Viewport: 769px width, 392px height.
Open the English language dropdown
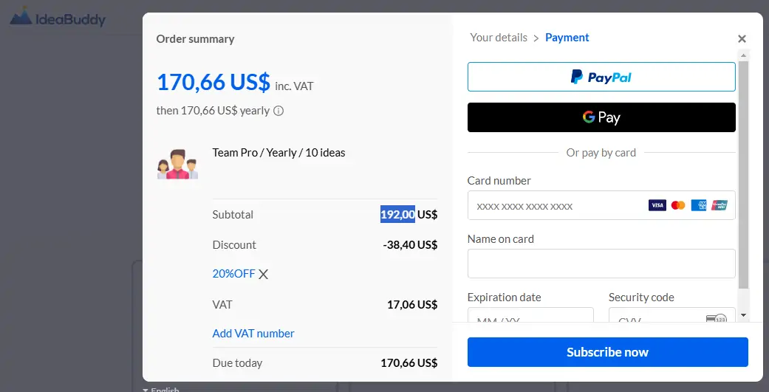click(x=161, y=389)
